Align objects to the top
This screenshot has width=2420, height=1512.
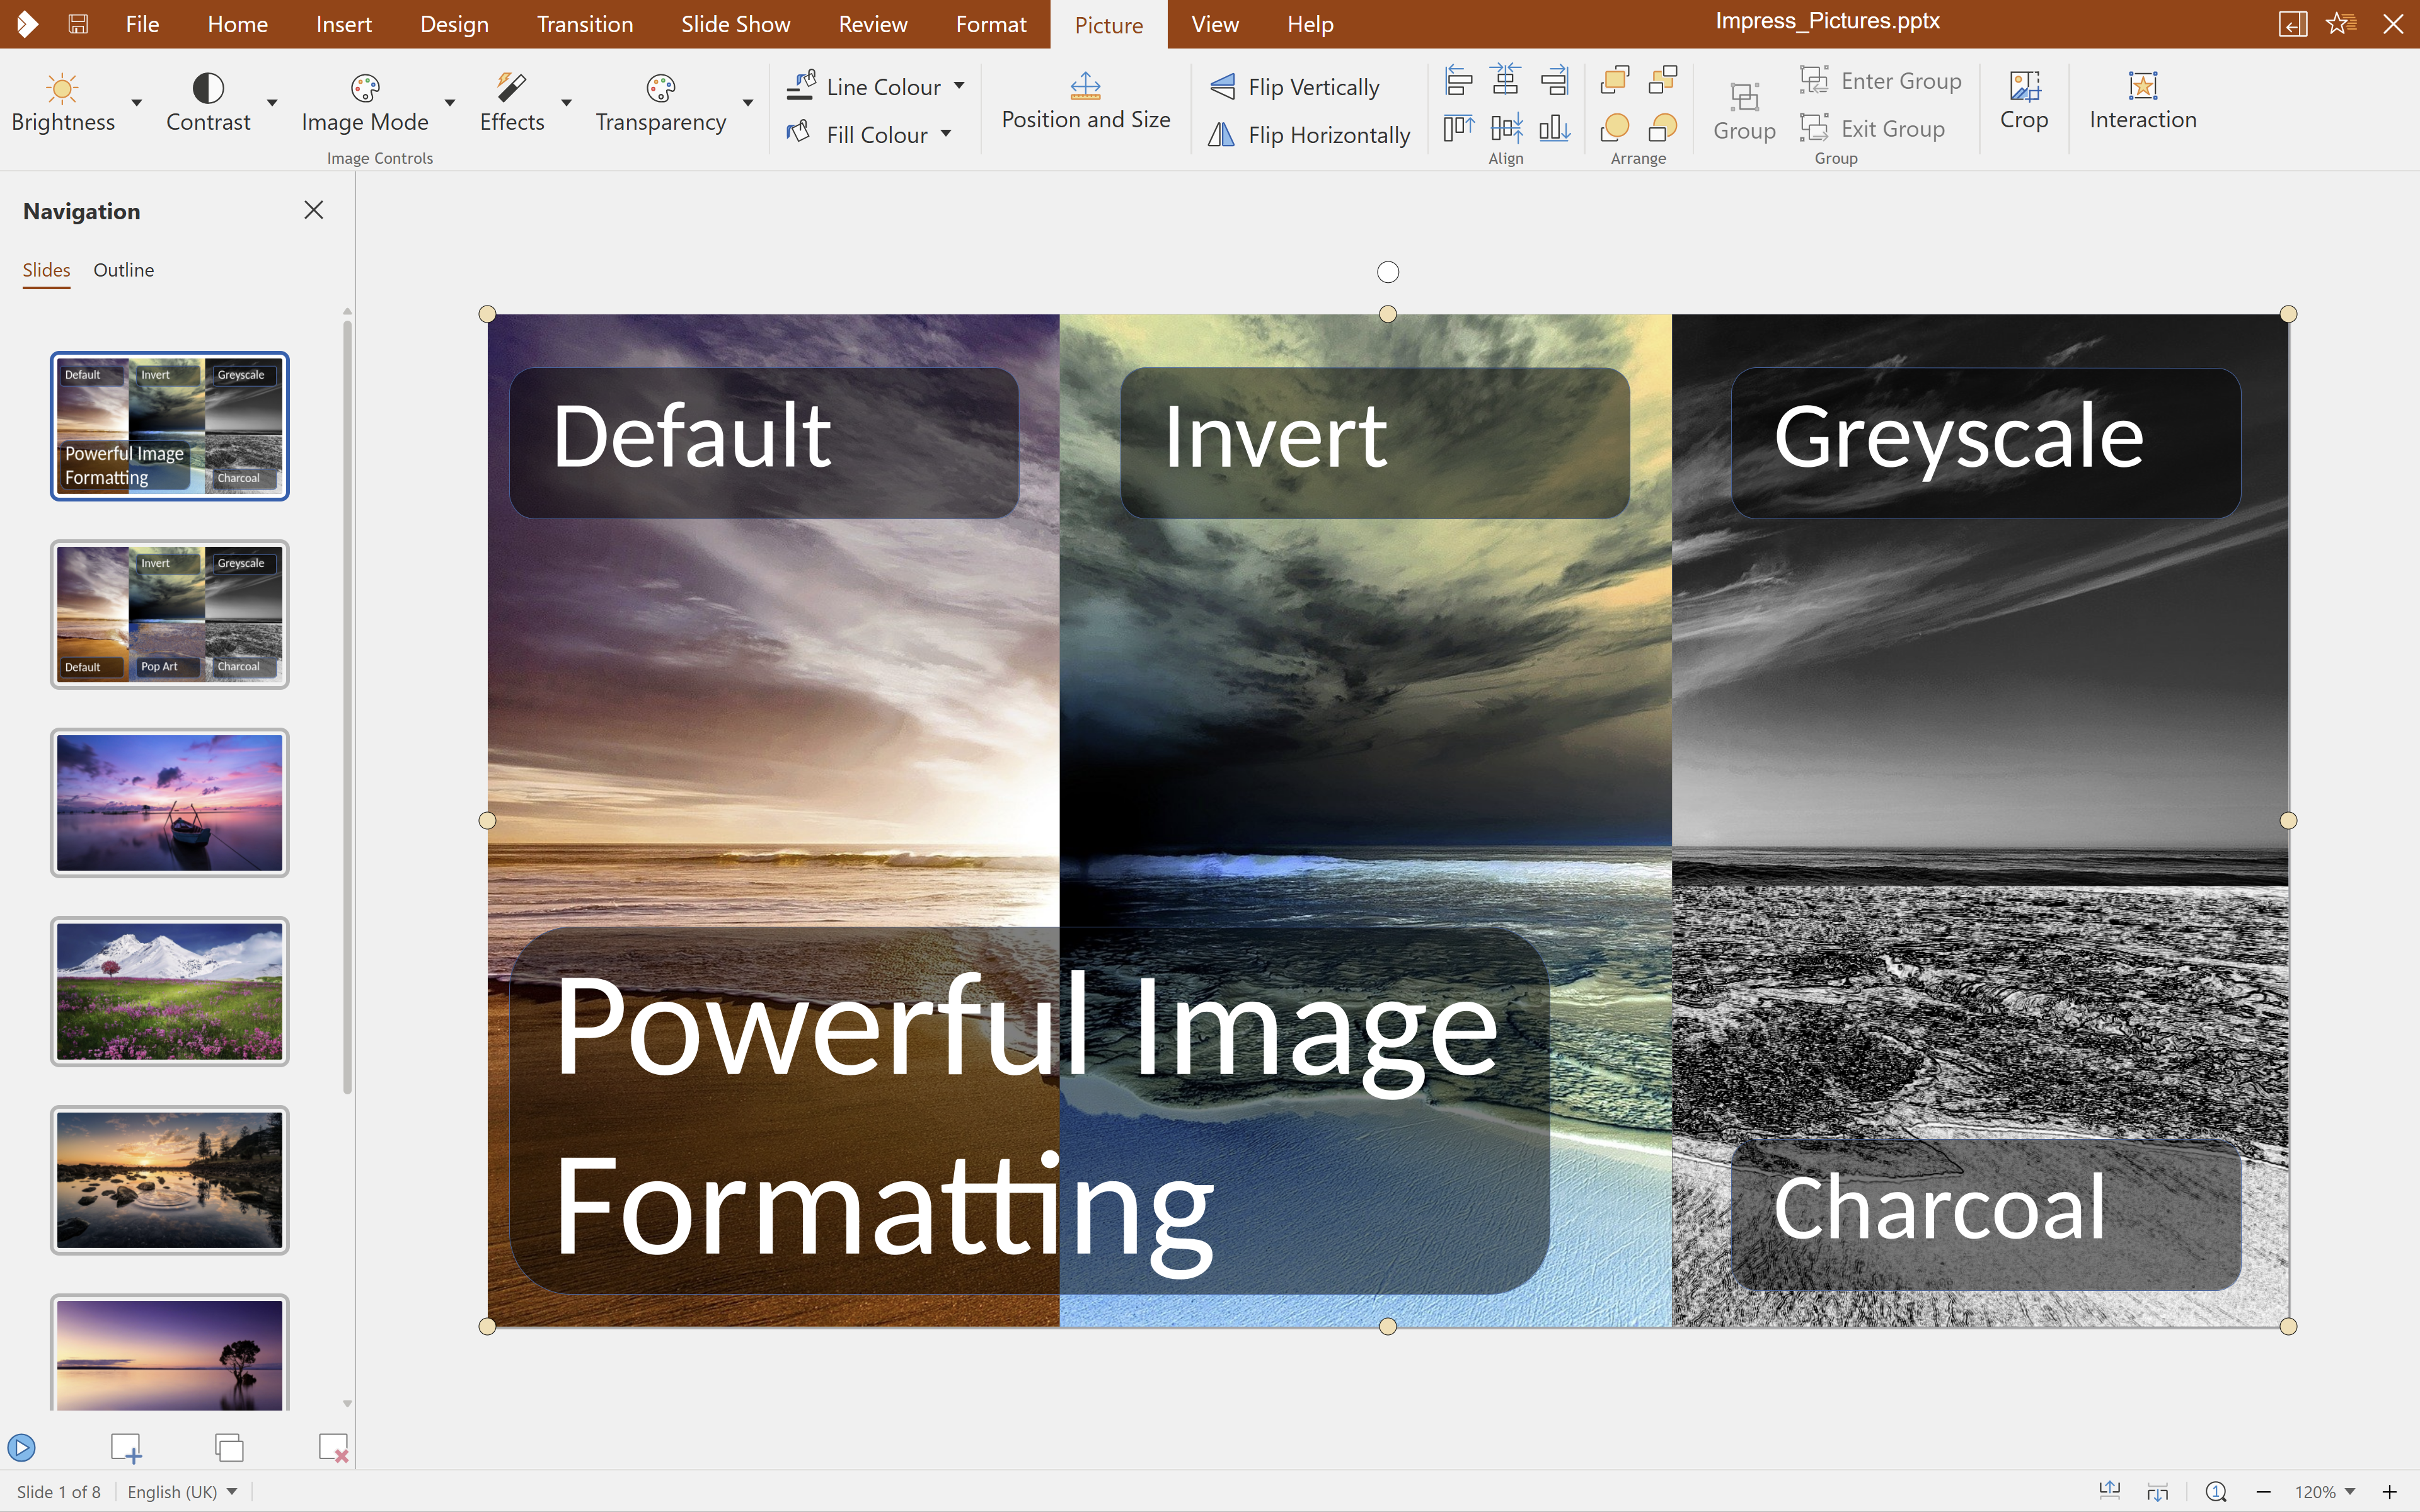click(1459, 128)
